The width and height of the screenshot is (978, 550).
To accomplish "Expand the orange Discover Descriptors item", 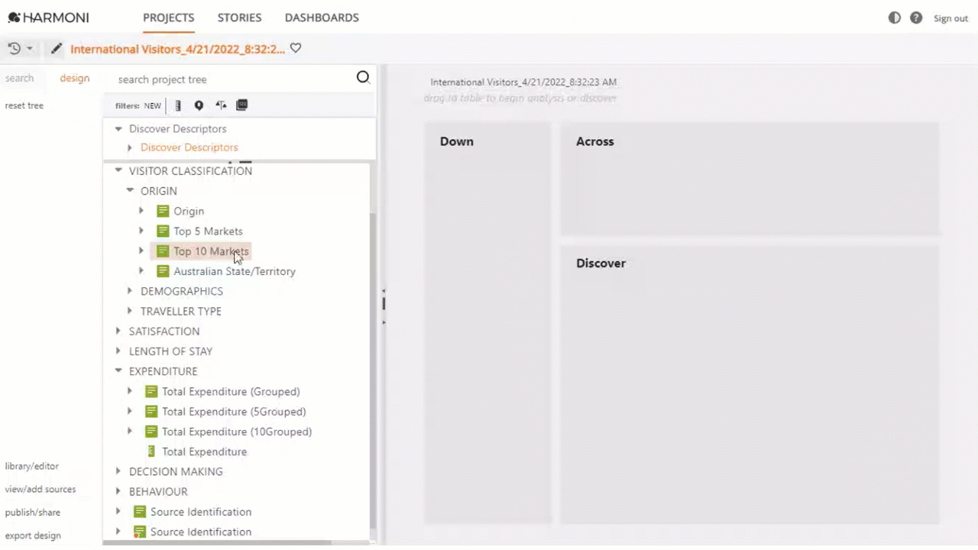I will coord(130,147).
